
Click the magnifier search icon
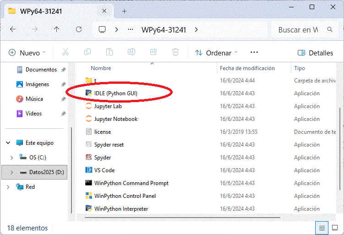click(330, 29)
